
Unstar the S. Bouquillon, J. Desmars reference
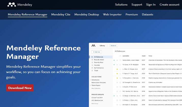[117, 78]
